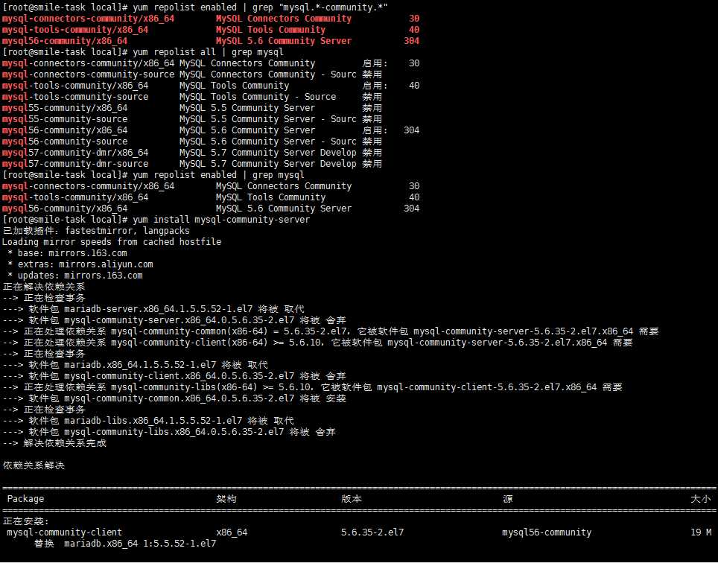The image size is (718, 563).
Task: Click the 'mariadb-server.x86_64.1.5.5.52-1.el7' package line
Action: click(153, 309)
